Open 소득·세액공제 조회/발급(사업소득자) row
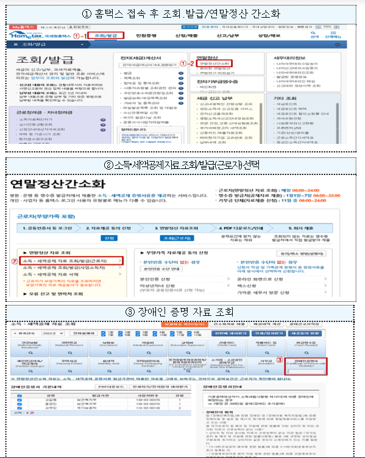365x458 pixels. point(73,268)
